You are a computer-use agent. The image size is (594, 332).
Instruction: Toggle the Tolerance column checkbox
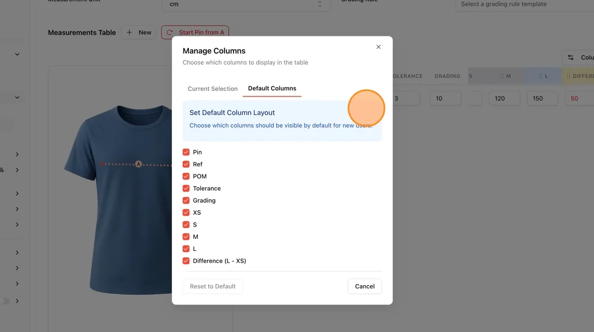click(x=186, y=188)
